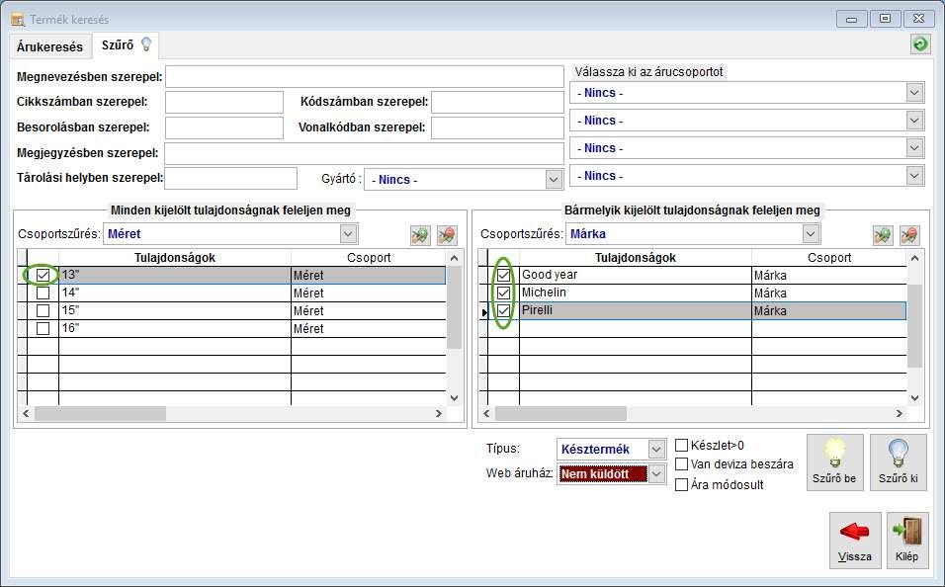Open the Web áruház dropdown

656,473
